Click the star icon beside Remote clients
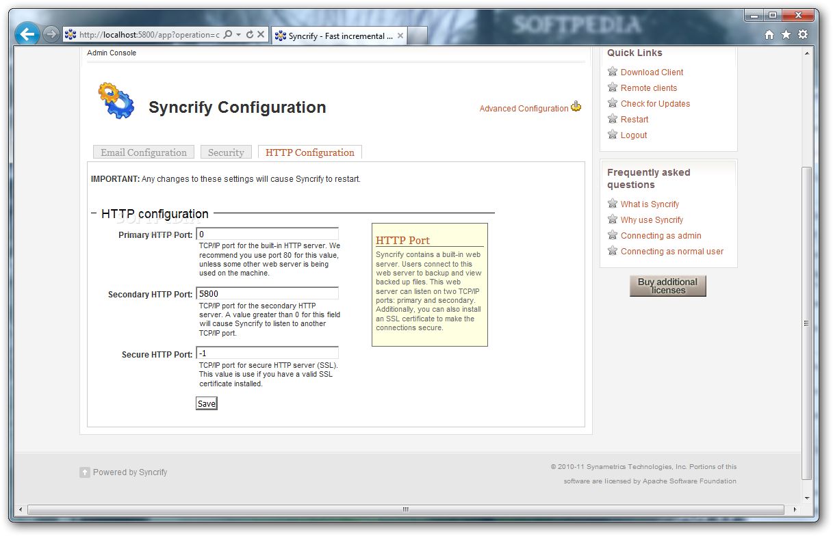This screenshot has width=833, height=536. click(x=613, y=87)
